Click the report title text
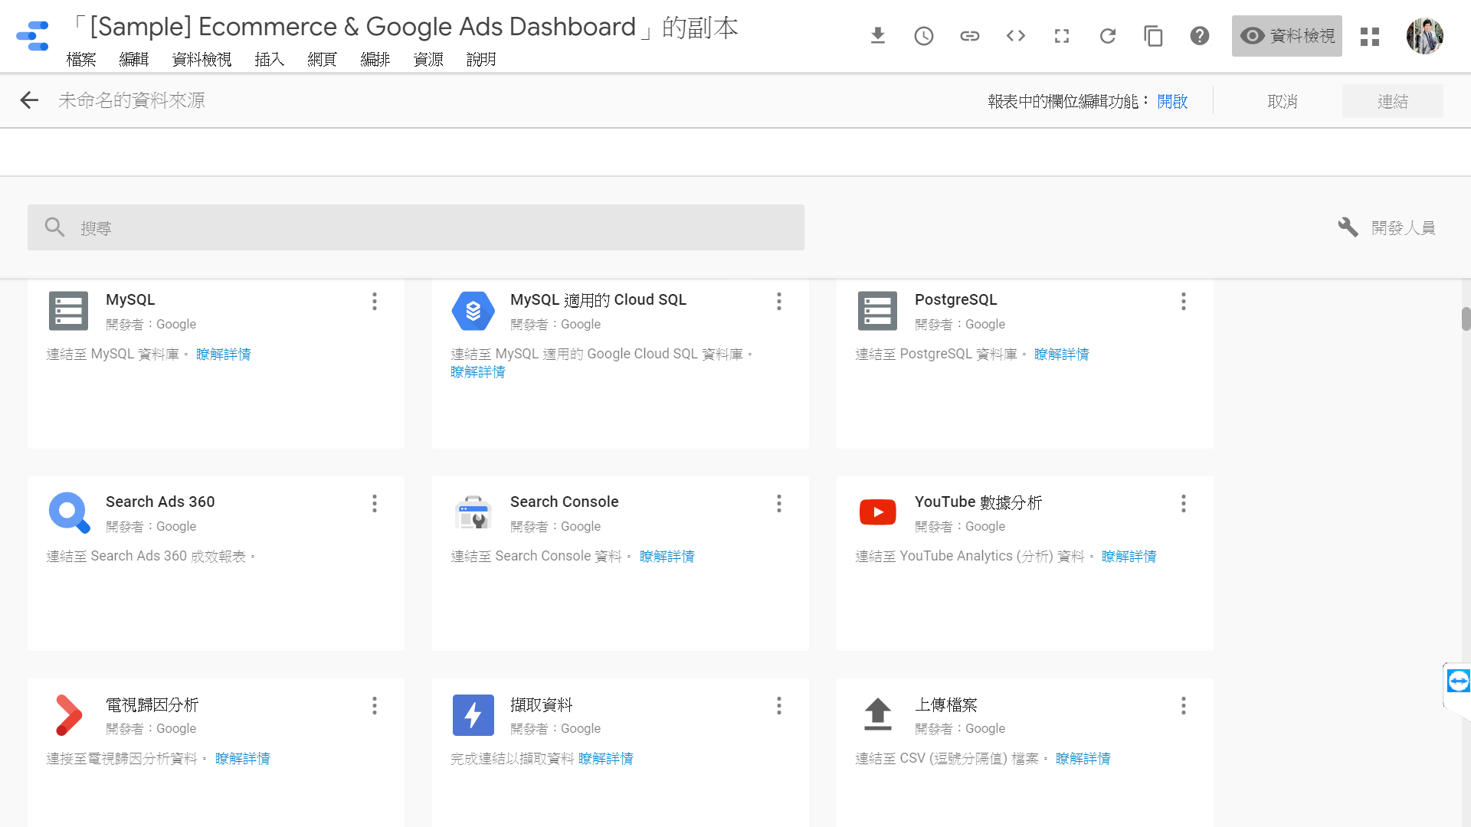The image size is (1471, 827). (x=405, y=27)
